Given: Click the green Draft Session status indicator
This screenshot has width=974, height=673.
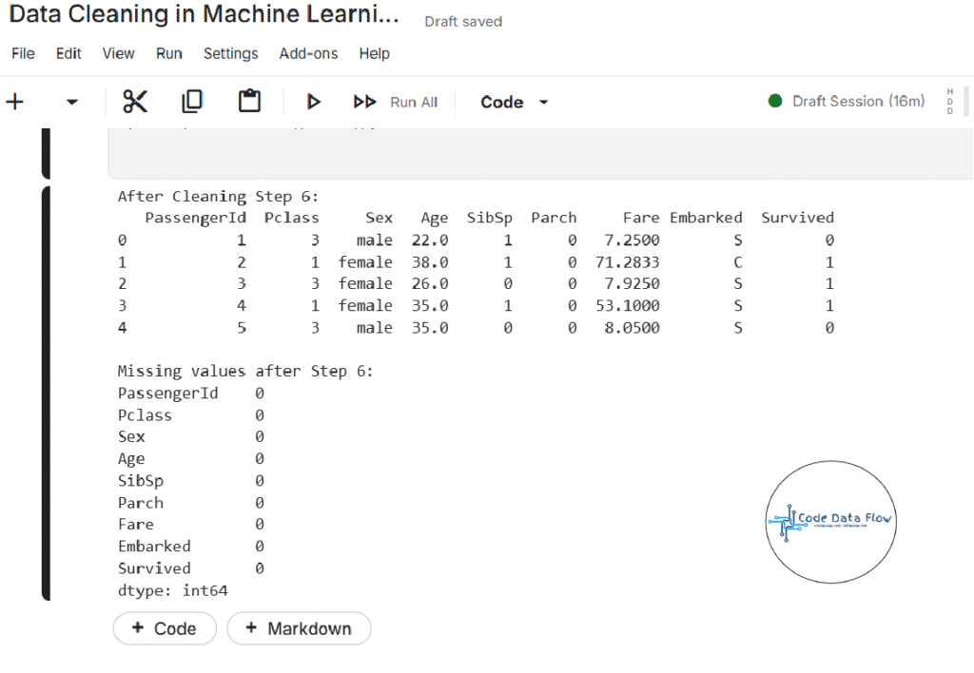Looking at the screenshot, I should [x=846, y=101].
